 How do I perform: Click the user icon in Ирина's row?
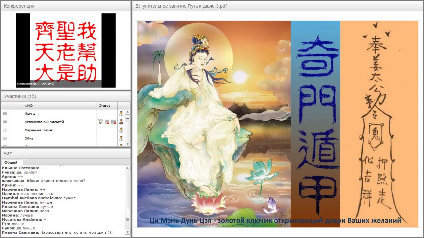(121, 113)
